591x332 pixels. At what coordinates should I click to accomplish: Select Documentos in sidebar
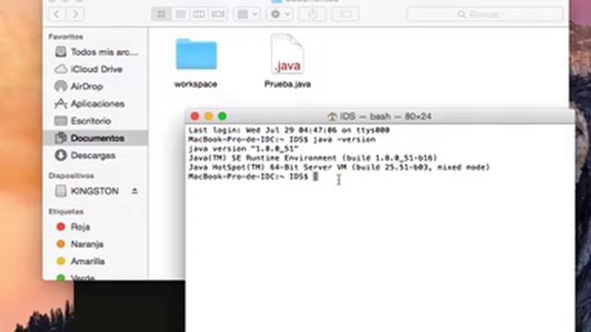pyautogui.click(x=96, y=138)
